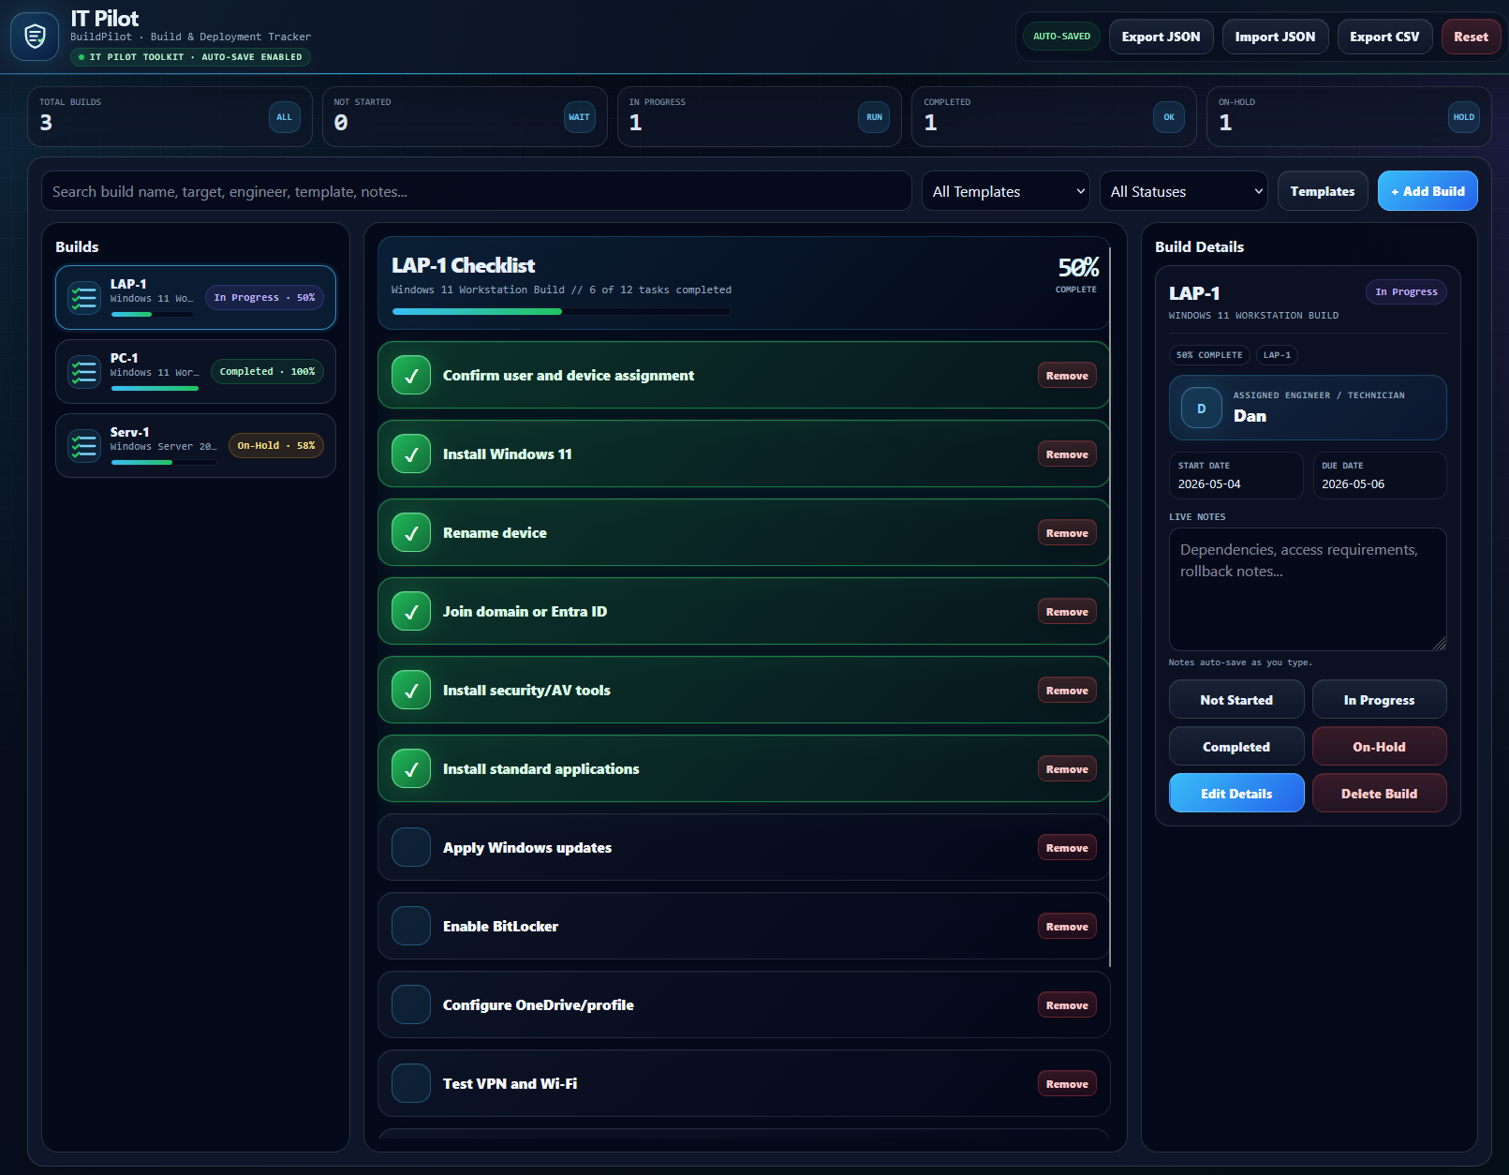Remove Configure OneDrive/profile task
The width and height of the screenshot is (1509, 1175).
(x=1067, y=1005)
